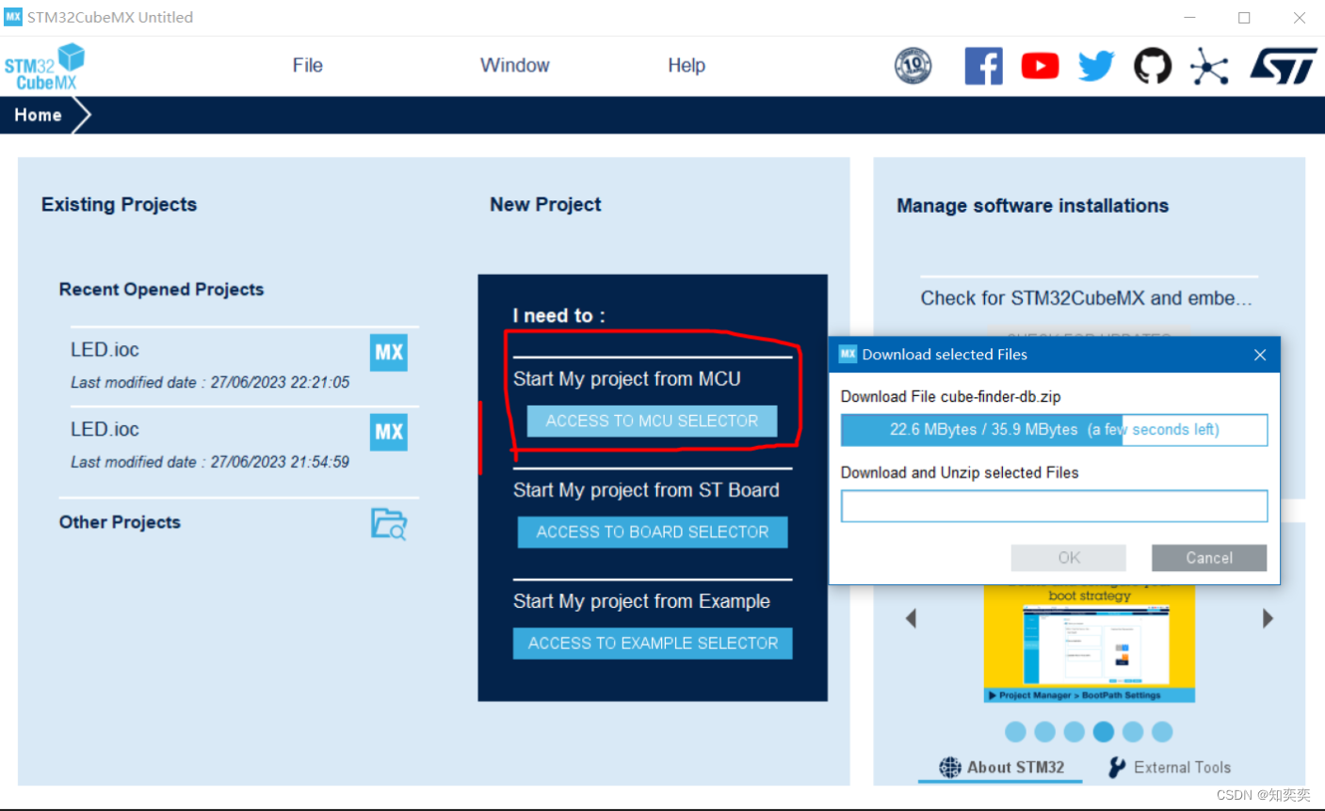
Task: Click Start My project from Example text
Action: tap(641, 601)
